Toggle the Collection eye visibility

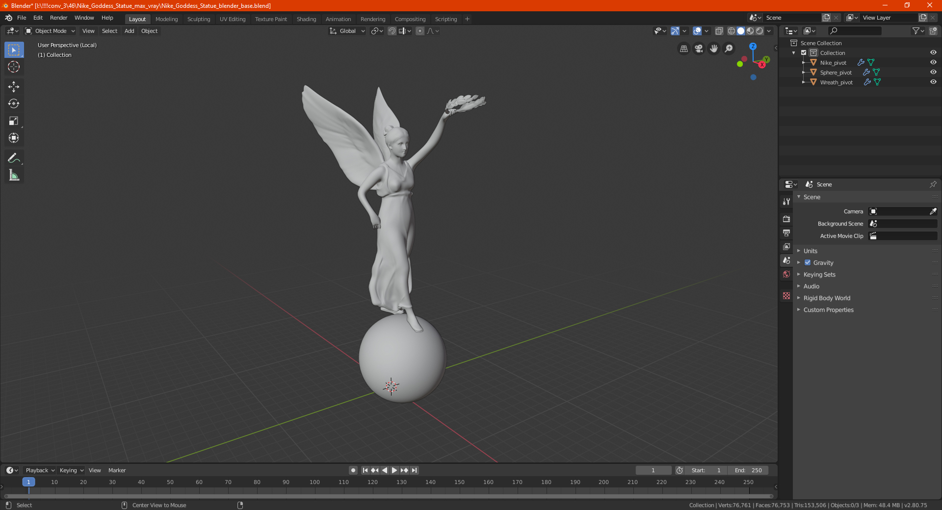(933, 53)
